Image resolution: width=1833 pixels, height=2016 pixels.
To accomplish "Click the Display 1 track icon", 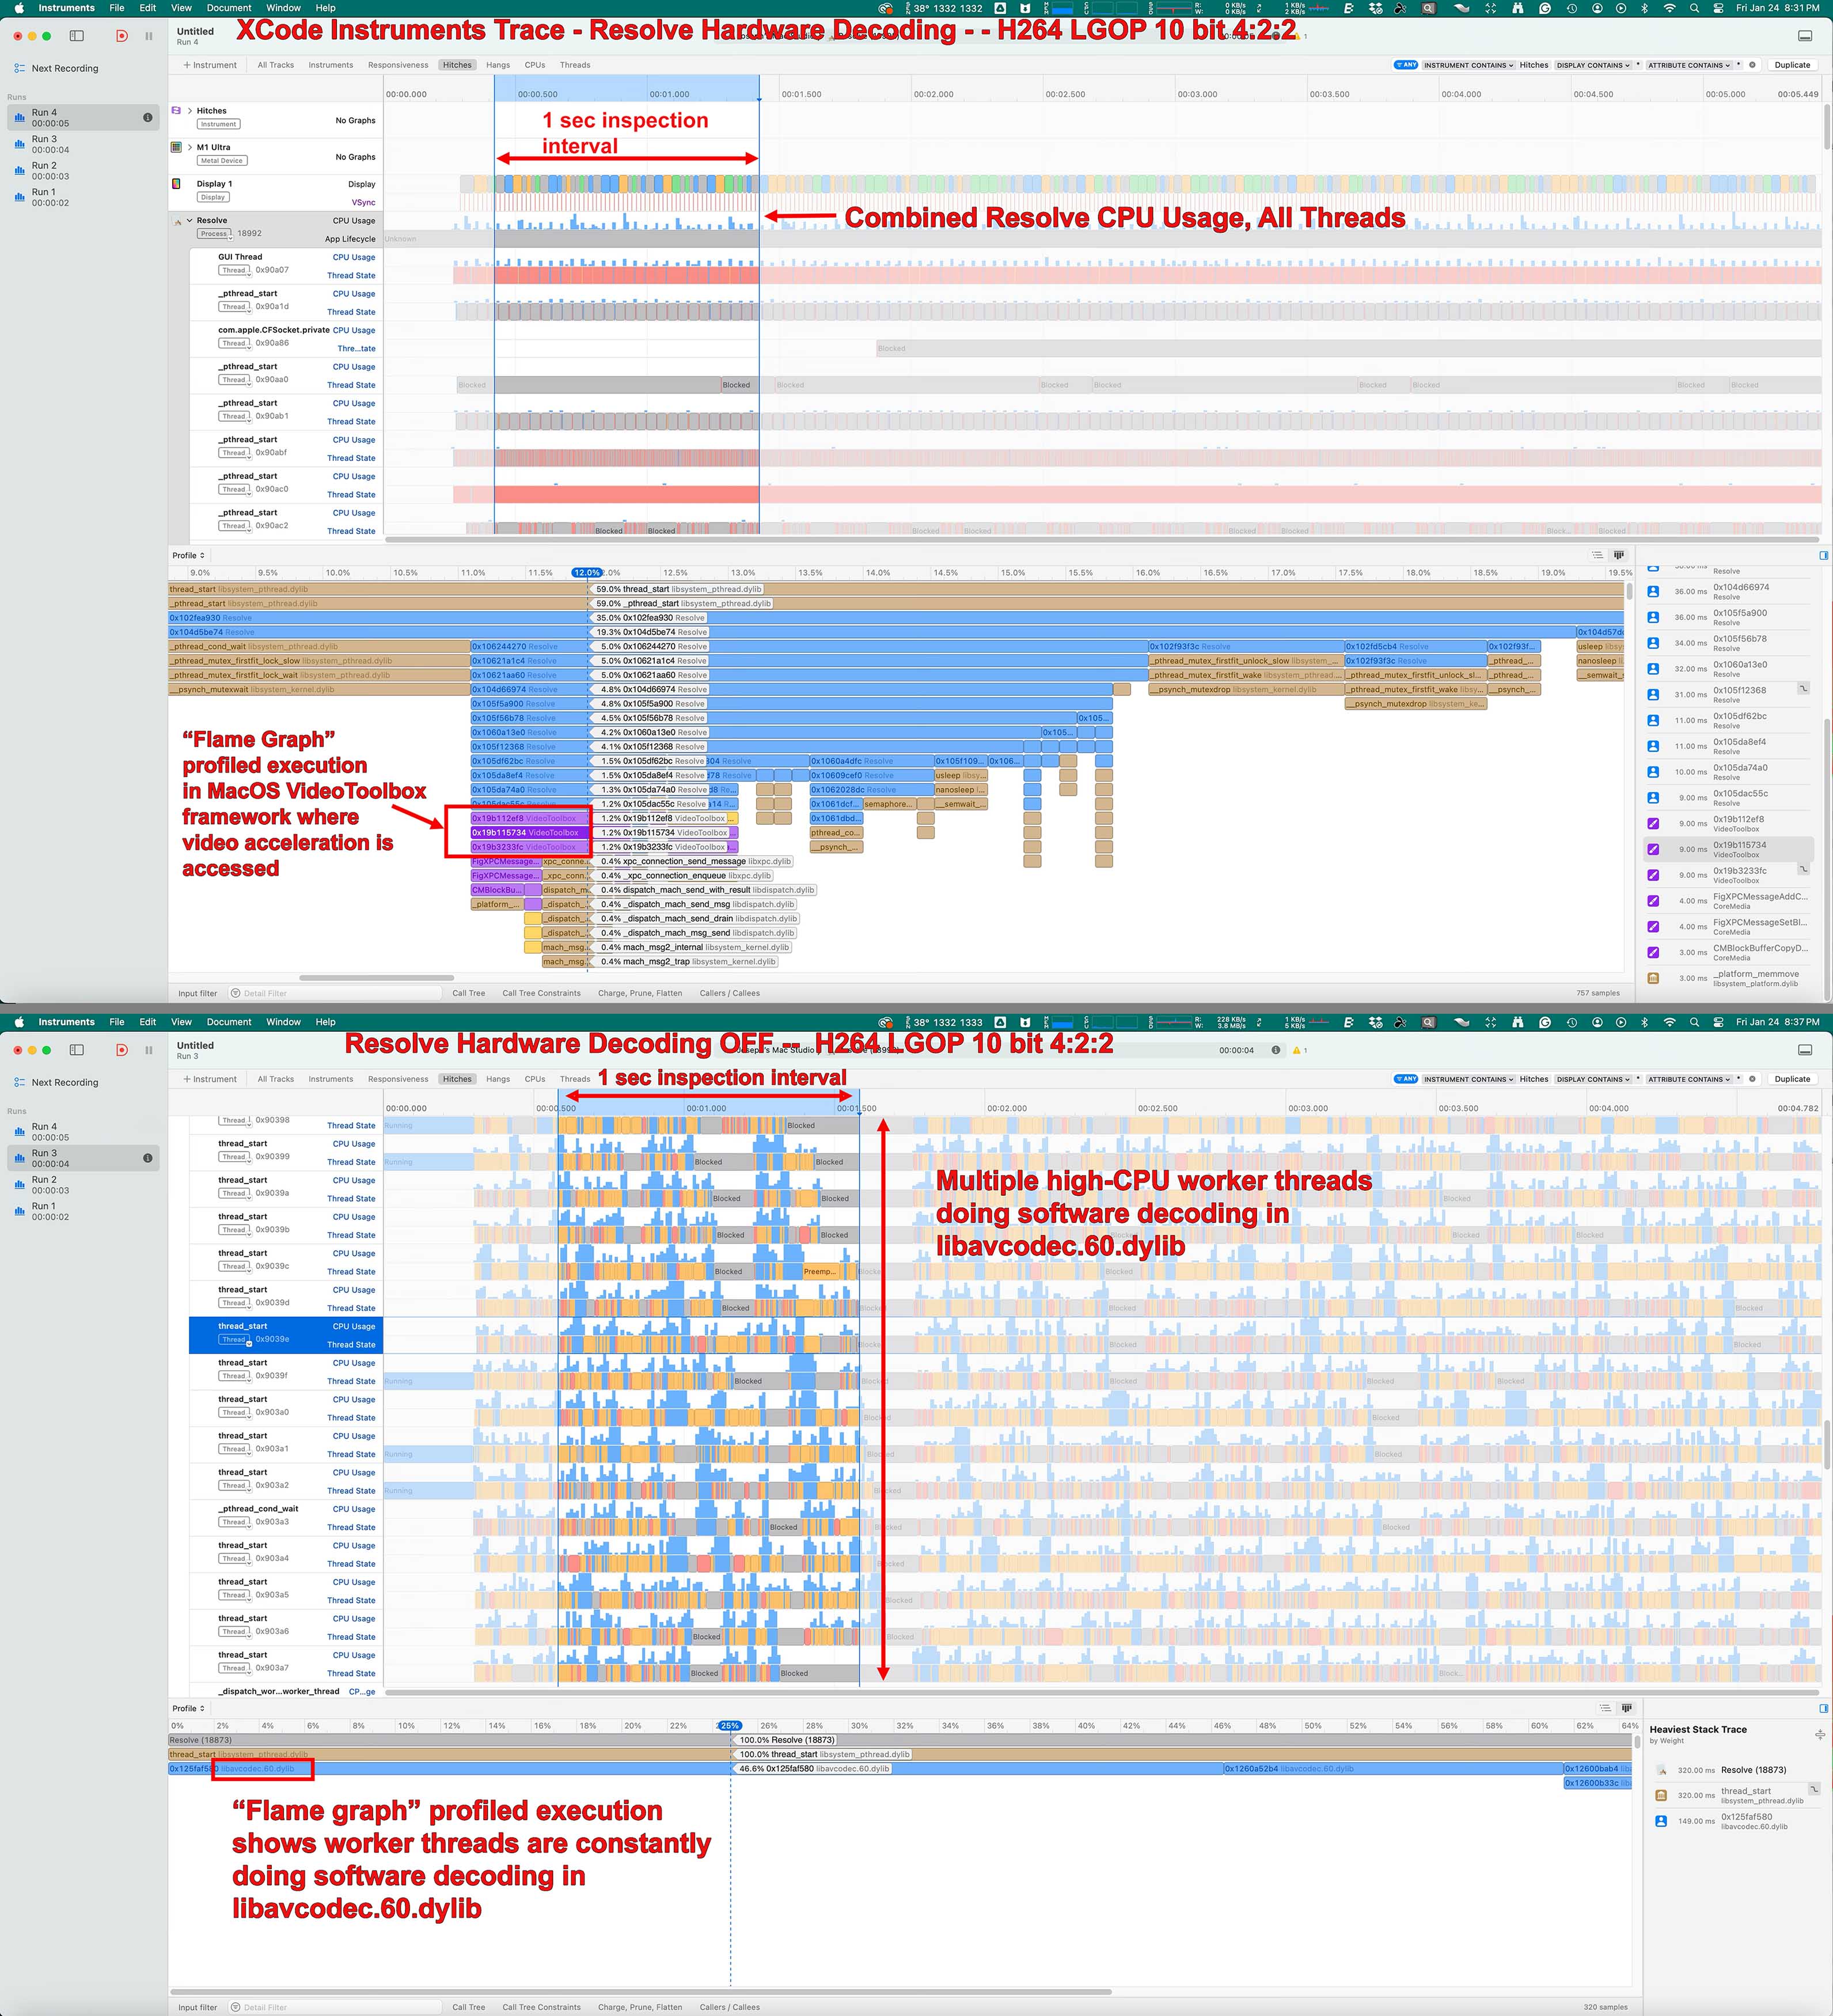I will [176, 184].
